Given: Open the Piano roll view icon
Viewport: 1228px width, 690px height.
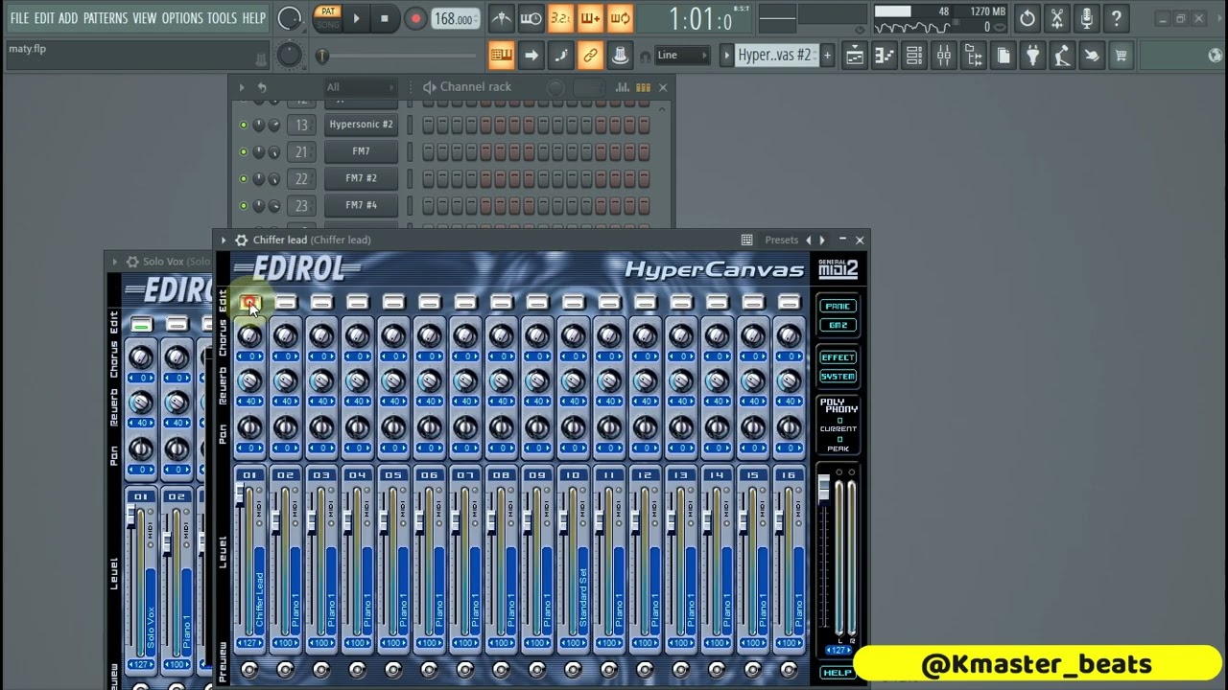Looking at the screenshot, I should point(884,57).
